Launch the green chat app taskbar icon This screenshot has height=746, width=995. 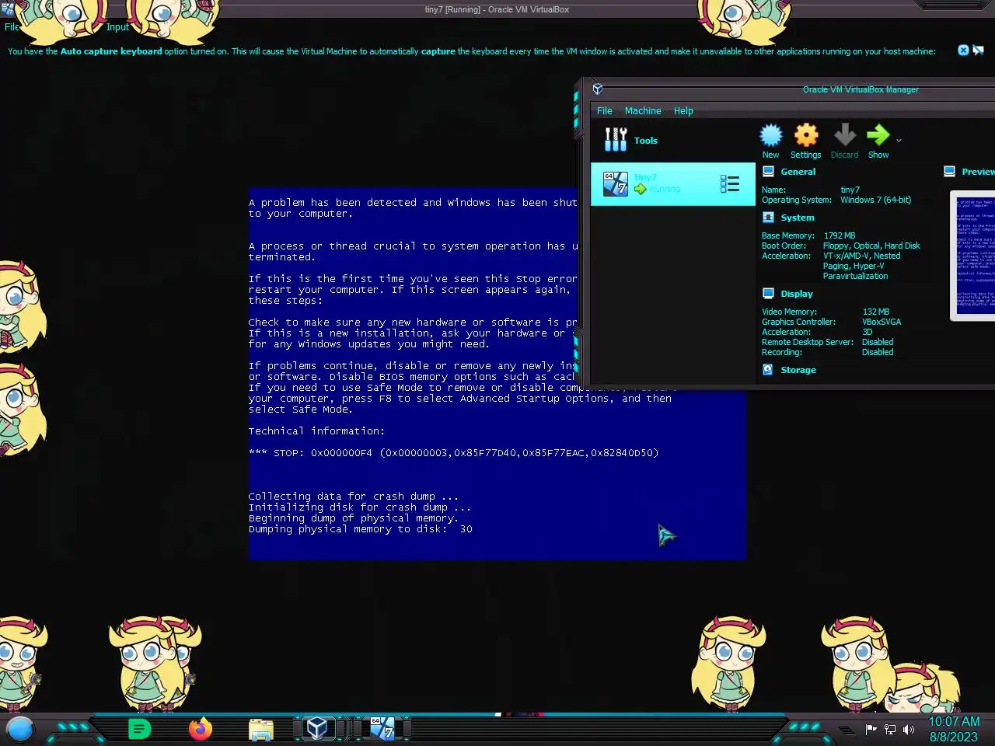click(x=139, y=729)
